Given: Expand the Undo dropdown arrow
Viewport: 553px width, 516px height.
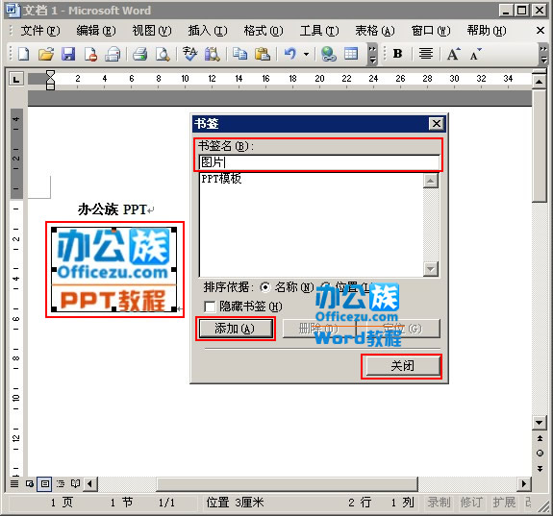Looking at the screenshot, I should (x=306, y=54).
